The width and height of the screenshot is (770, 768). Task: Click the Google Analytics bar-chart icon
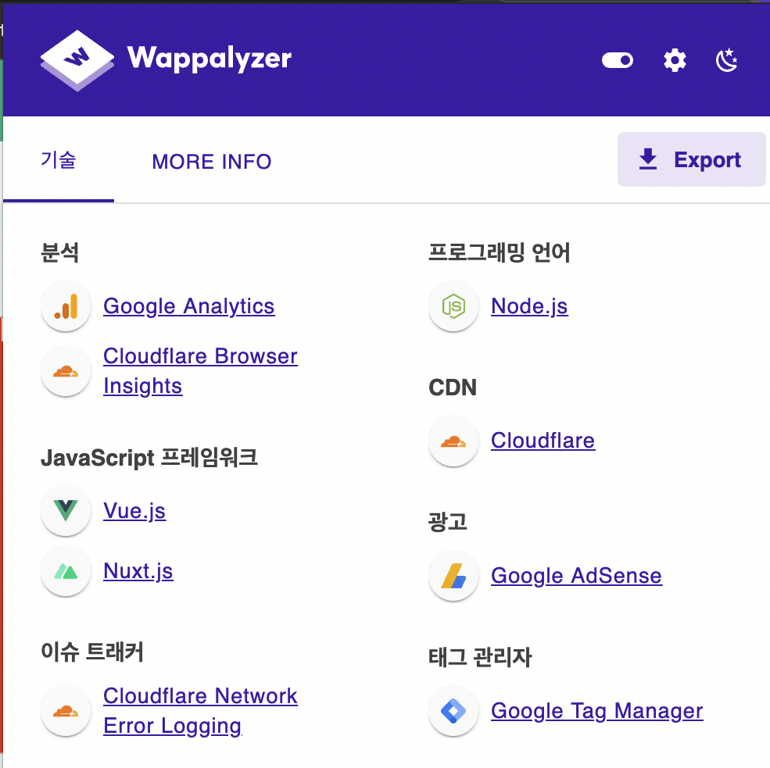click(x=66, y=306)
